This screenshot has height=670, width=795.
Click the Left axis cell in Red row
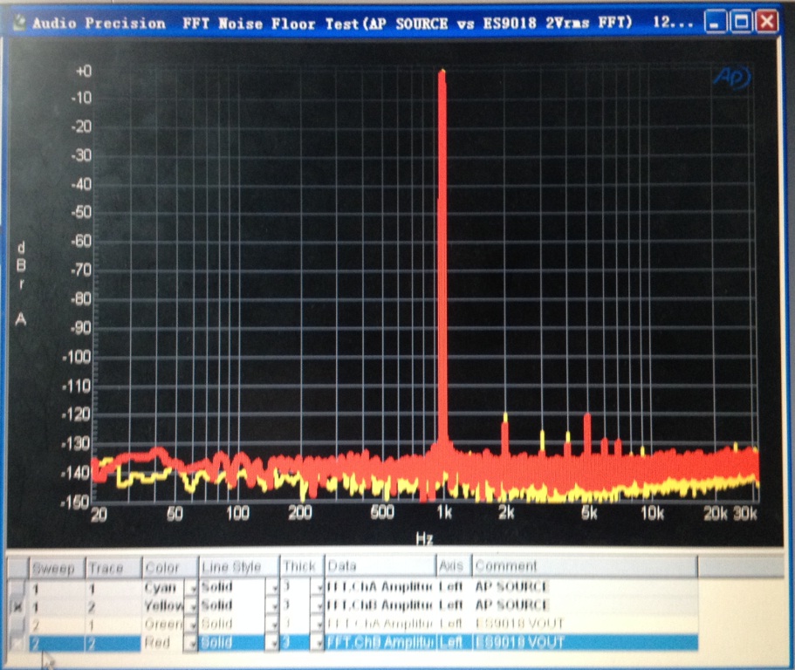tap(451, 643)
